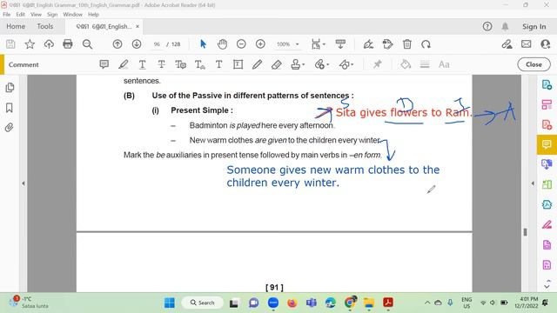The width and height of the screenshot is (557, 313).
Task: Switch to the Tools tab
Action: point(44,26)
